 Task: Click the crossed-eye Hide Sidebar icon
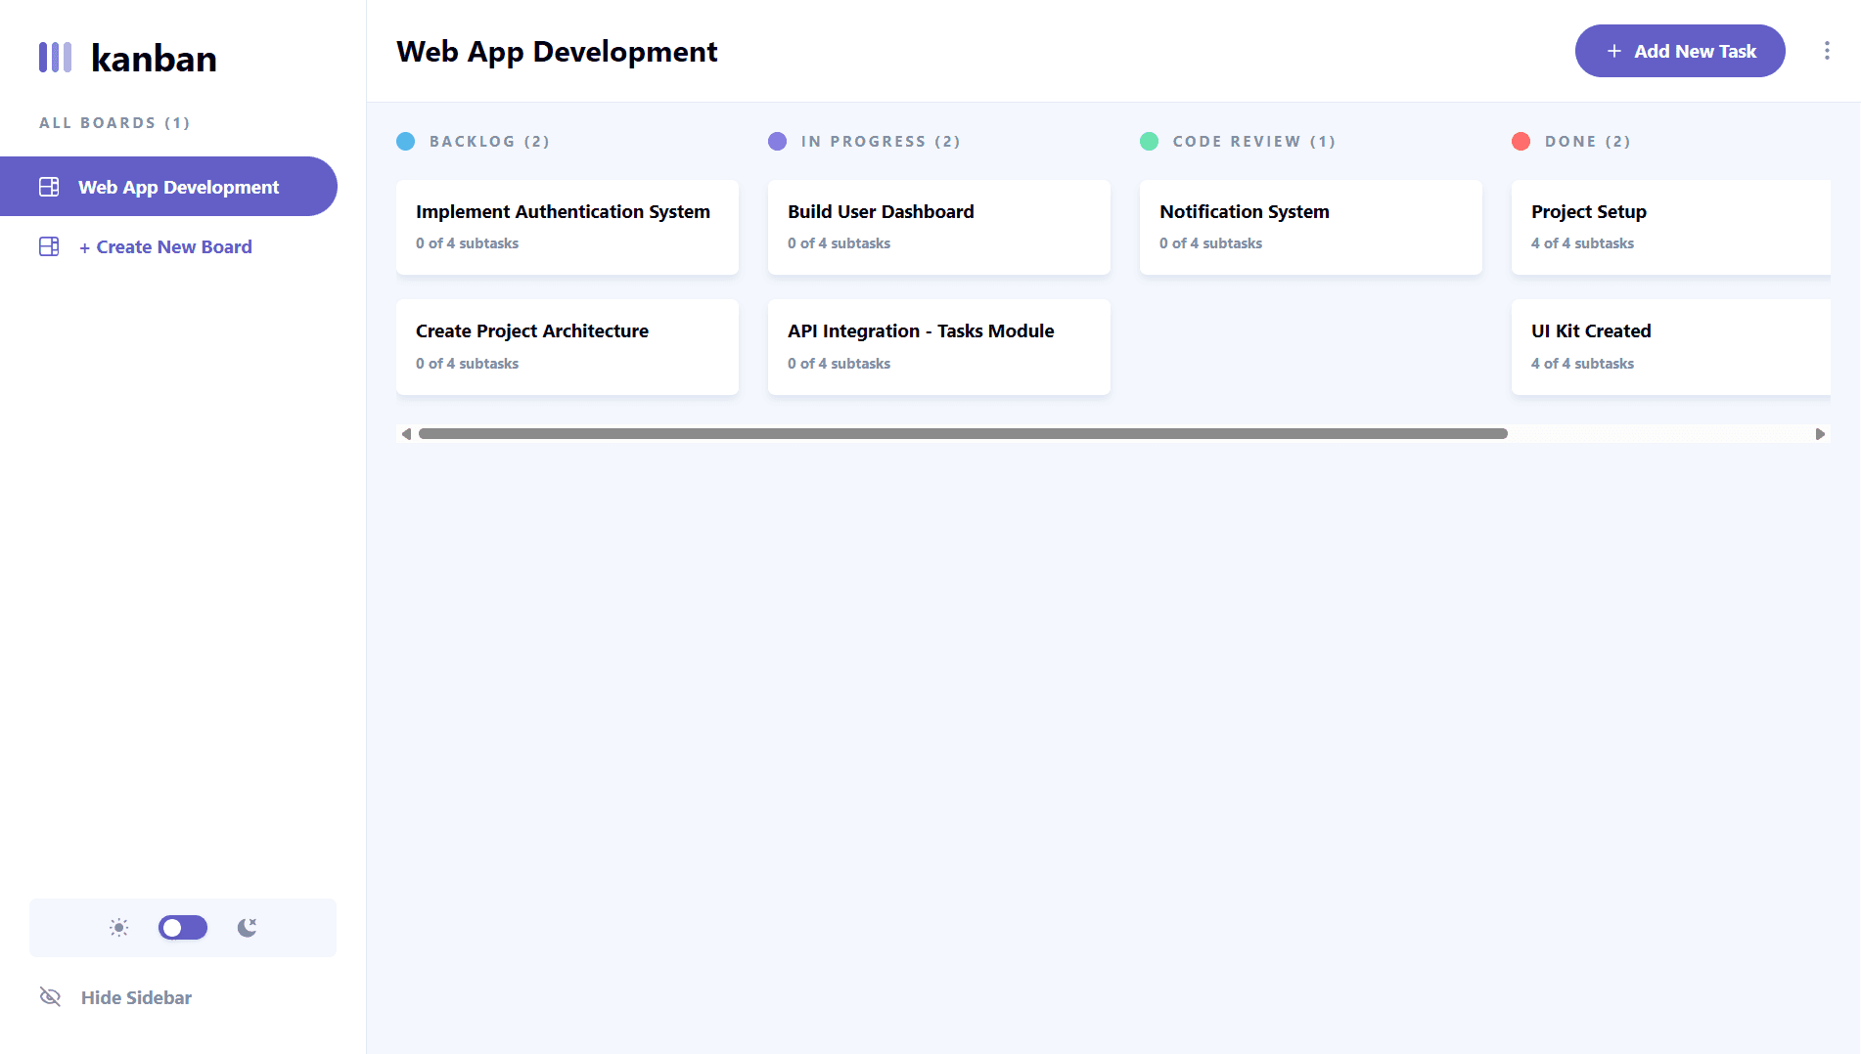50,996
